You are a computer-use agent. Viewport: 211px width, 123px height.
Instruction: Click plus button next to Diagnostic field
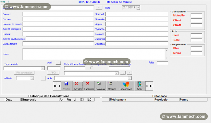99,8
